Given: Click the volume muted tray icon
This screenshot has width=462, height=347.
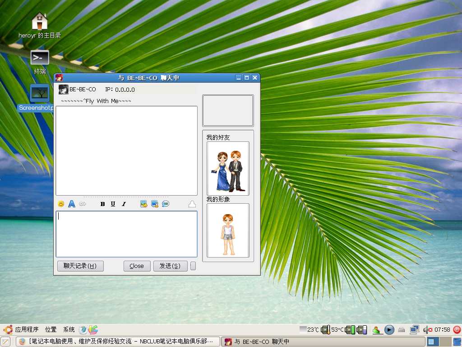Looking at the screenshot, I should [427, 330].
